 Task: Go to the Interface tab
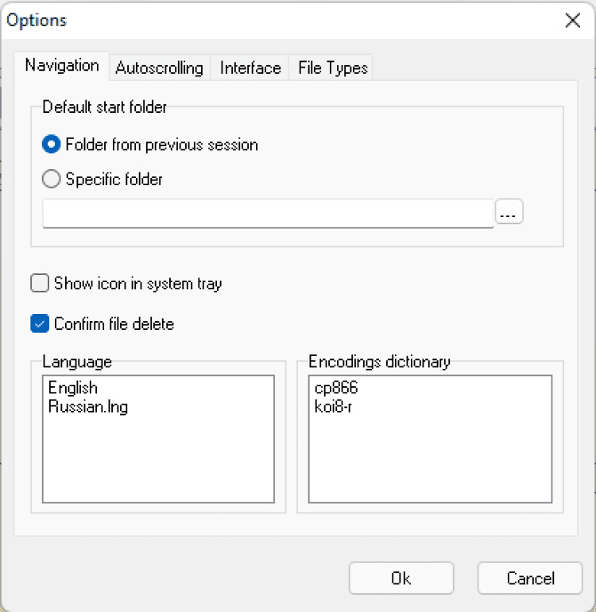250,68
